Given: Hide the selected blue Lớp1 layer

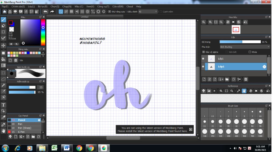Looking at the screenshot, I should 203,67.
